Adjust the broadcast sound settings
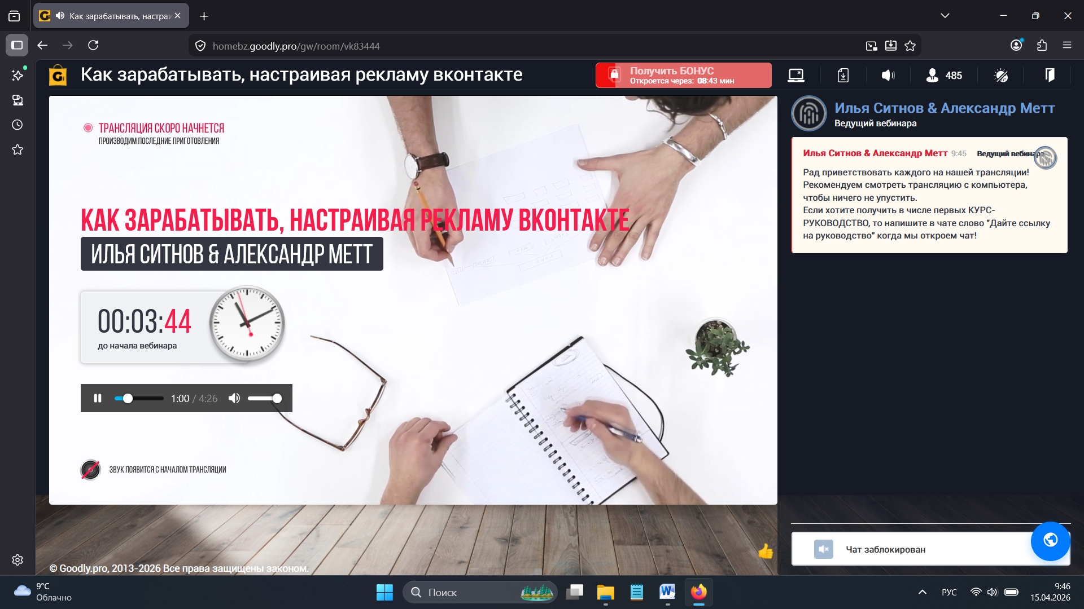The height and width of the screenshot is (609, 1084). [x=887, y=75]
